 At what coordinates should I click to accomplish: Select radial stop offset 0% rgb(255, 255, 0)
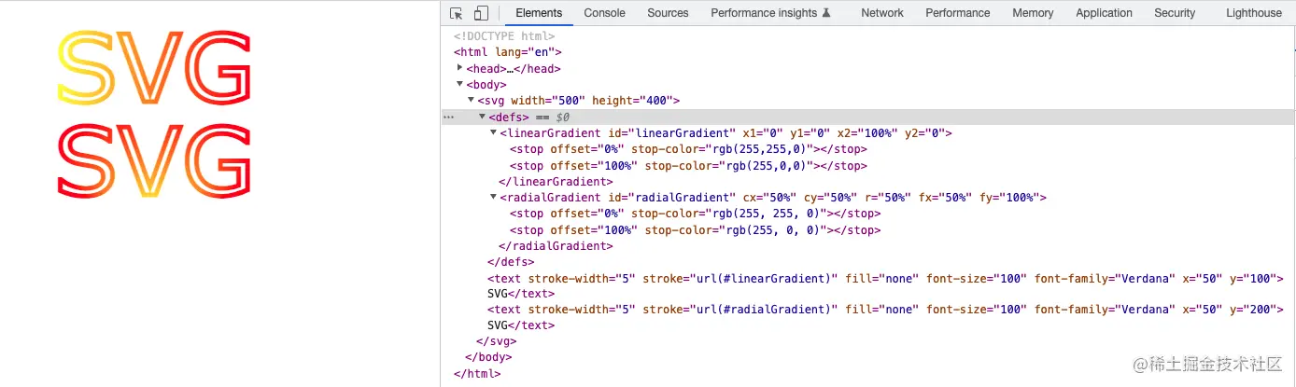695,214
